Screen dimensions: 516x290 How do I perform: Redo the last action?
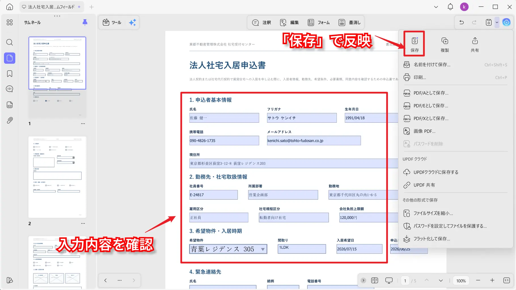(x=474, y=22)
